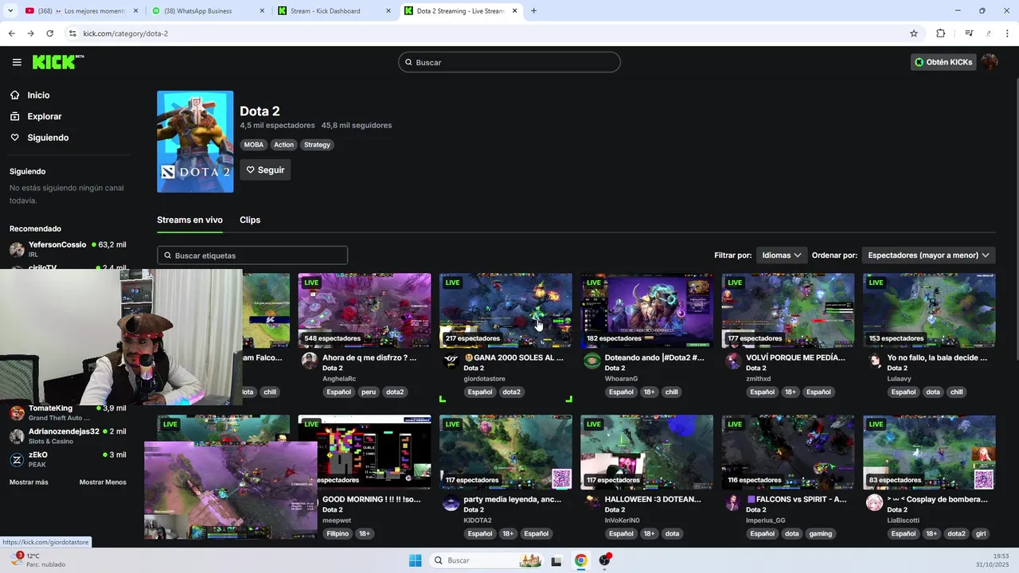Open a new browser tab
This screenshot has width=1019, height=573.
click(x=533, y=11)
